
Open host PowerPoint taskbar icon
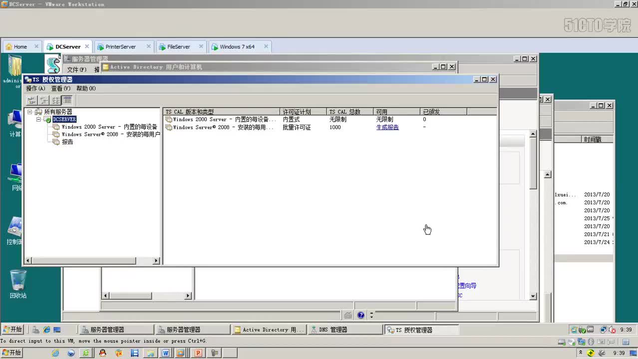coord(198,353)
